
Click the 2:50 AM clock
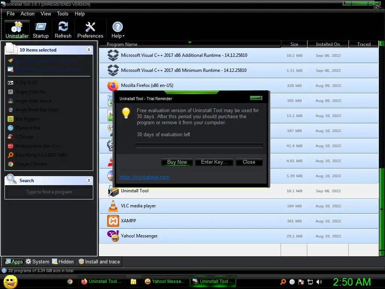[x=352, y=282]
